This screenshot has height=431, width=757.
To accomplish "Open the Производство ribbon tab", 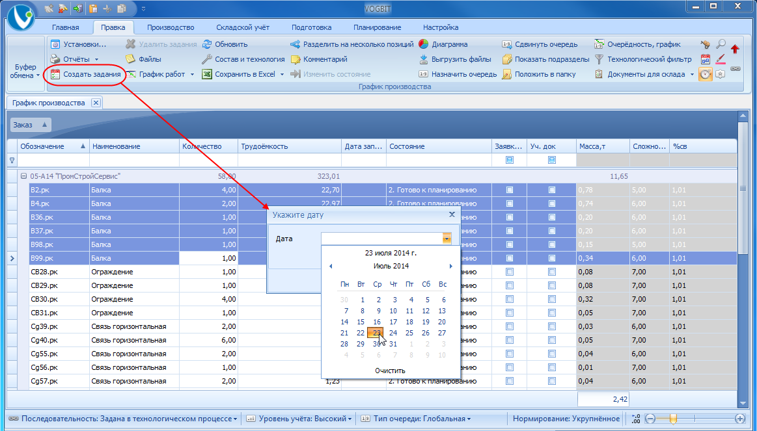I will 171,27.
